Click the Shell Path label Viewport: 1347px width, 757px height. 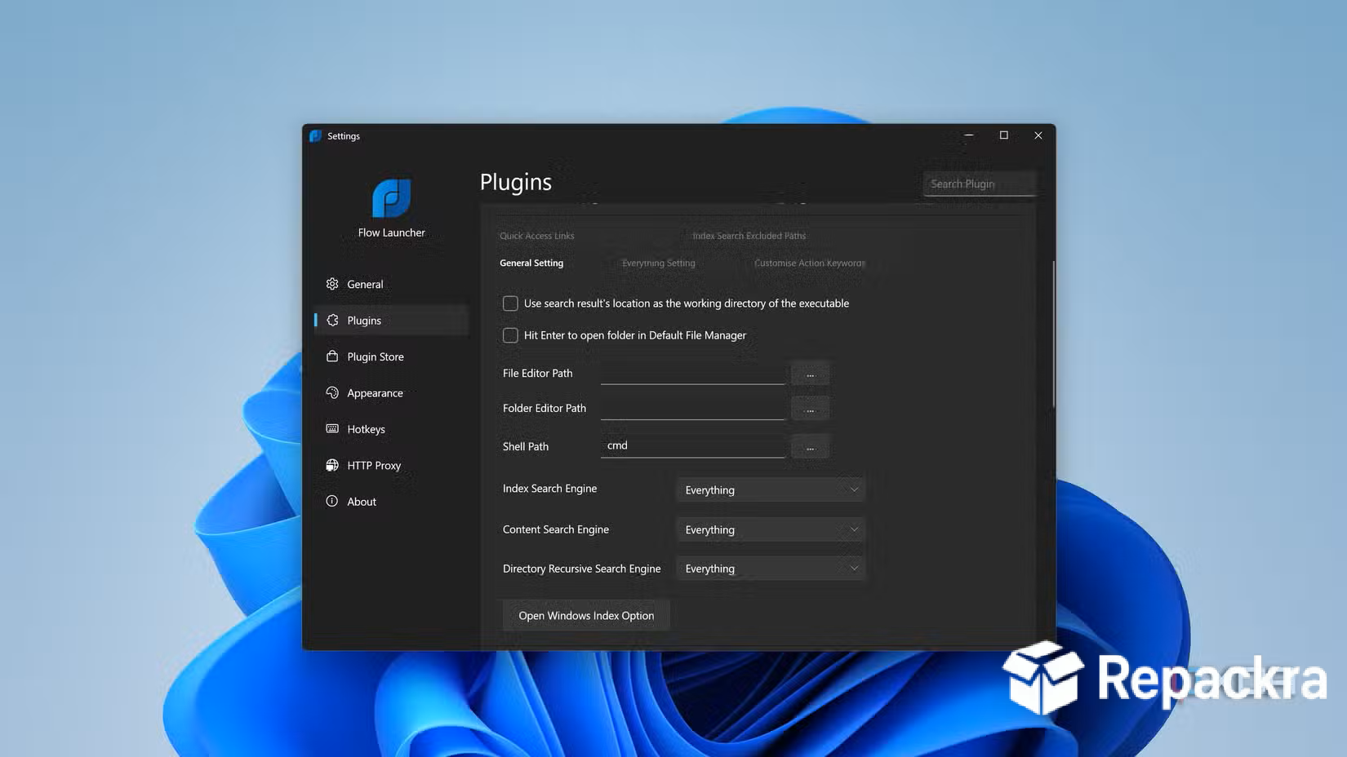[526, 446]
